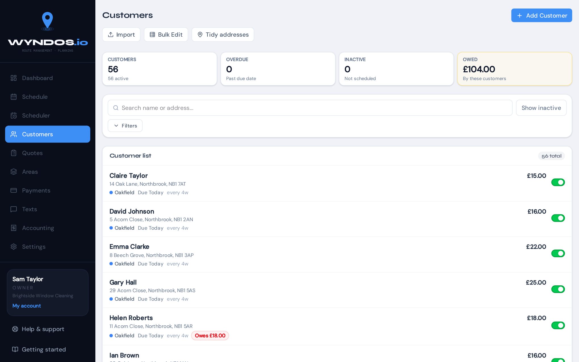Expand the Filters dropdown
The image size is (579, 362).
(125, 126)
